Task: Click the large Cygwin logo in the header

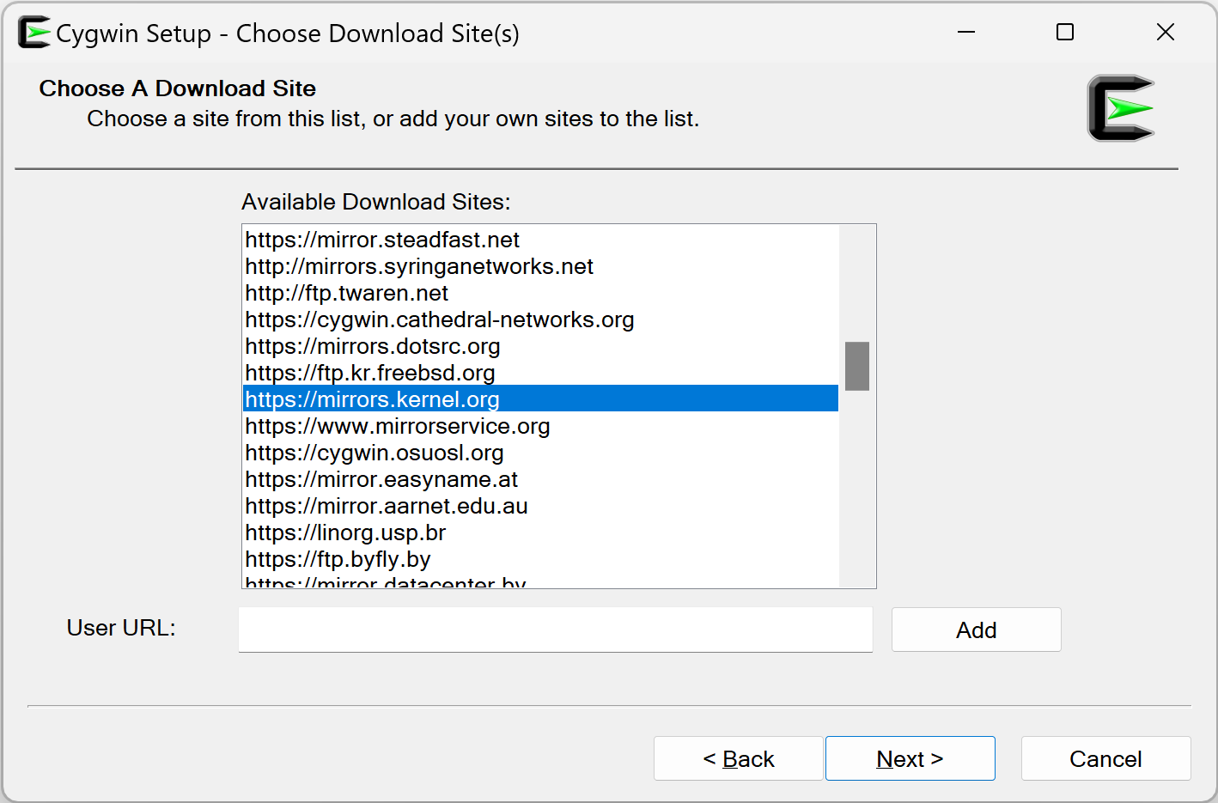Action: coord(1121,108)
